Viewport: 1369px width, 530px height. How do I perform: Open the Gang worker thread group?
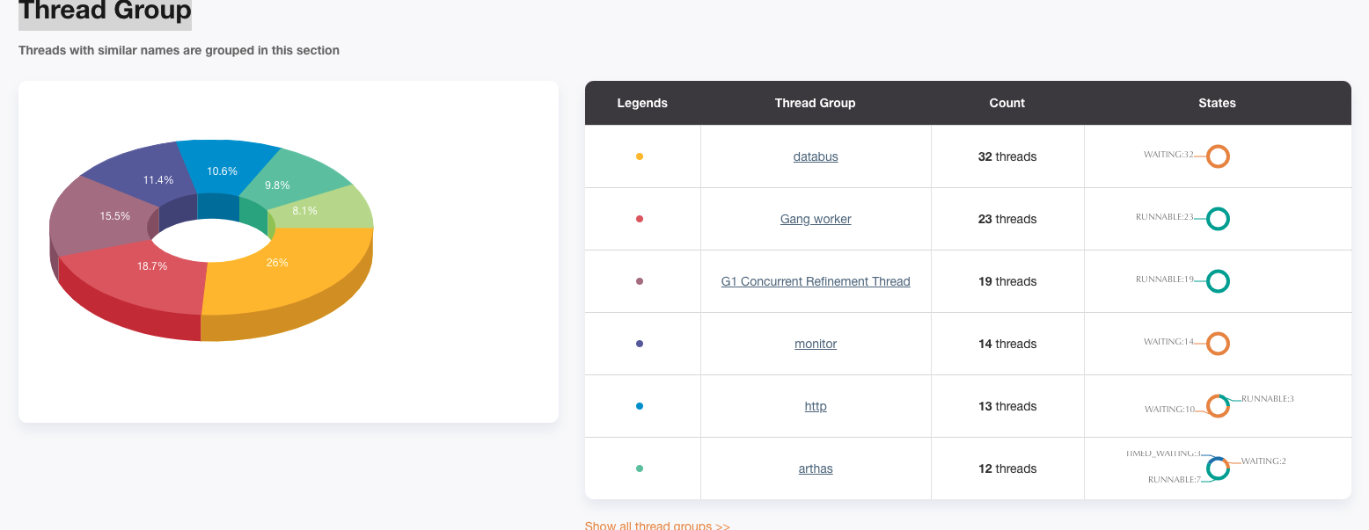(x=815, y=218)
